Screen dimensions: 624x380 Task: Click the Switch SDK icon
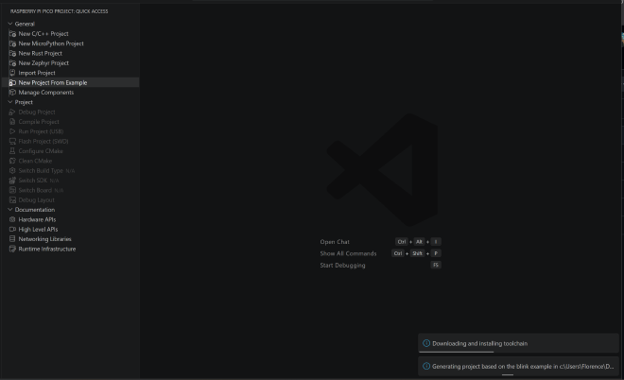12,181
